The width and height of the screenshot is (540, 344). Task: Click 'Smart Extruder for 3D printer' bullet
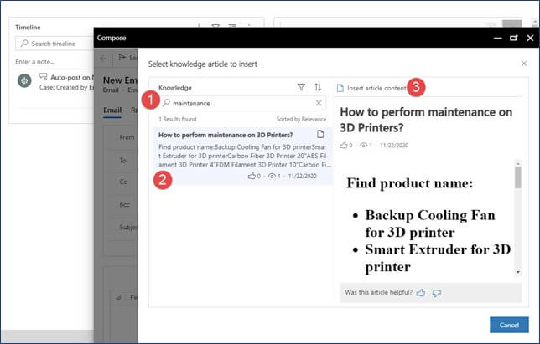tap(438, 258)
